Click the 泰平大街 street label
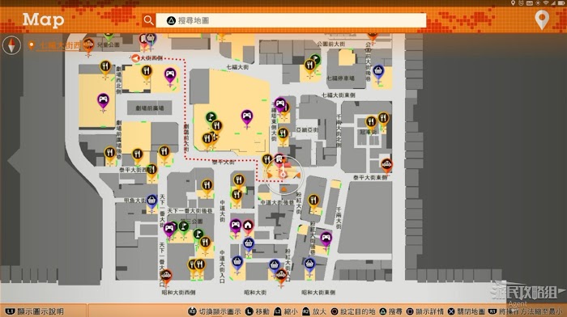The width and height of the screenshot is (567, 317). tap(224, 162)
